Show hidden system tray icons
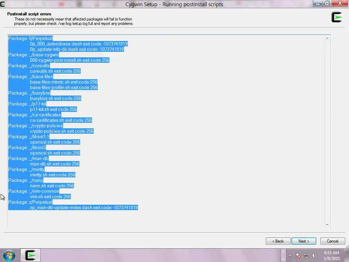349x262 pixels. point(290,256)
